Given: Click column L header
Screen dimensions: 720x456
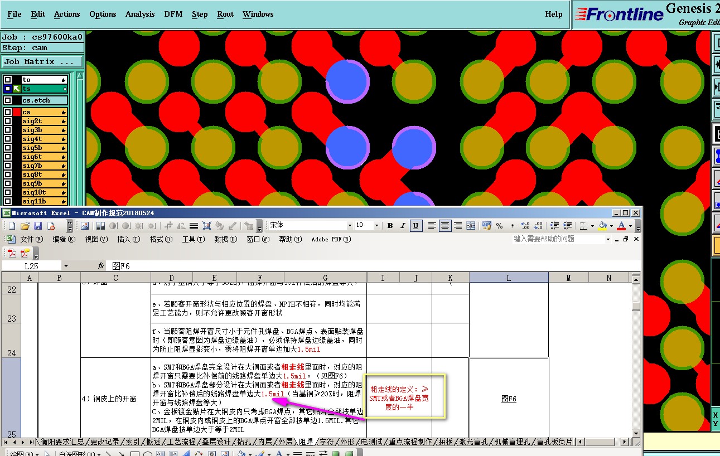Looking at the screenshot, I should tap(509, 278).
